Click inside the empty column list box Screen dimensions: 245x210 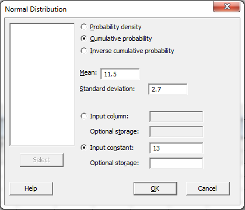click(x=42, y=85)
